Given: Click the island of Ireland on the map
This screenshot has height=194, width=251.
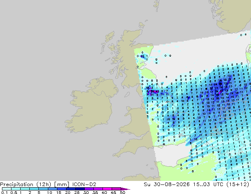Looking at the screenshot, I should pyautogui.click(x=91, y=106).
